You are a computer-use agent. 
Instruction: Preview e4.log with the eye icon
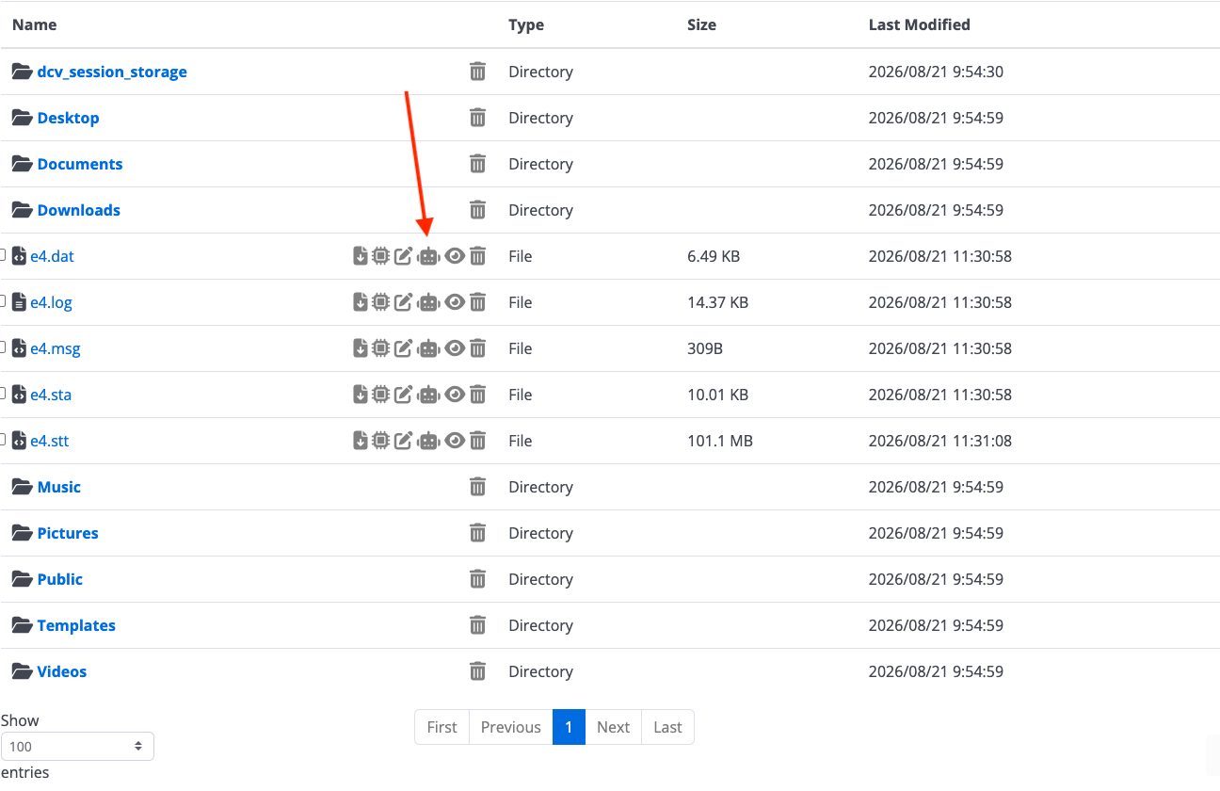(455, 302)
